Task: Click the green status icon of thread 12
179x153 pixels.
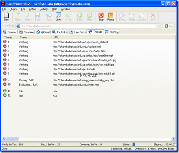Action: [5, 95]
